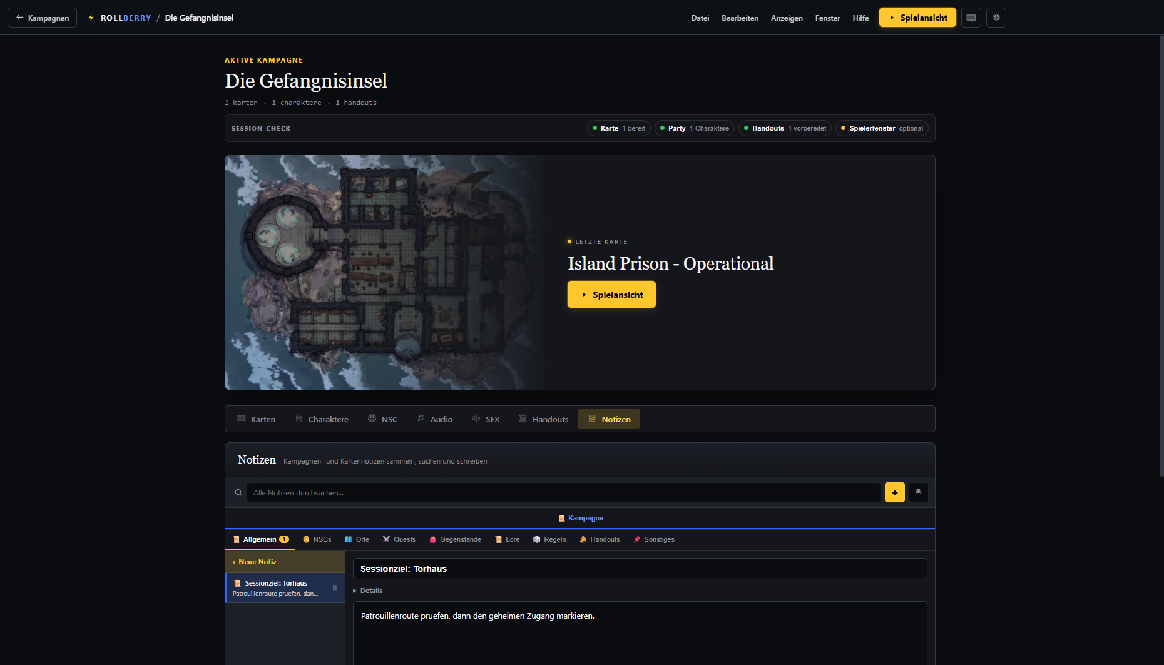This screenshot has height=665, width=1164.
Task: Open the player window monitor icon
Action: [971, 18]
